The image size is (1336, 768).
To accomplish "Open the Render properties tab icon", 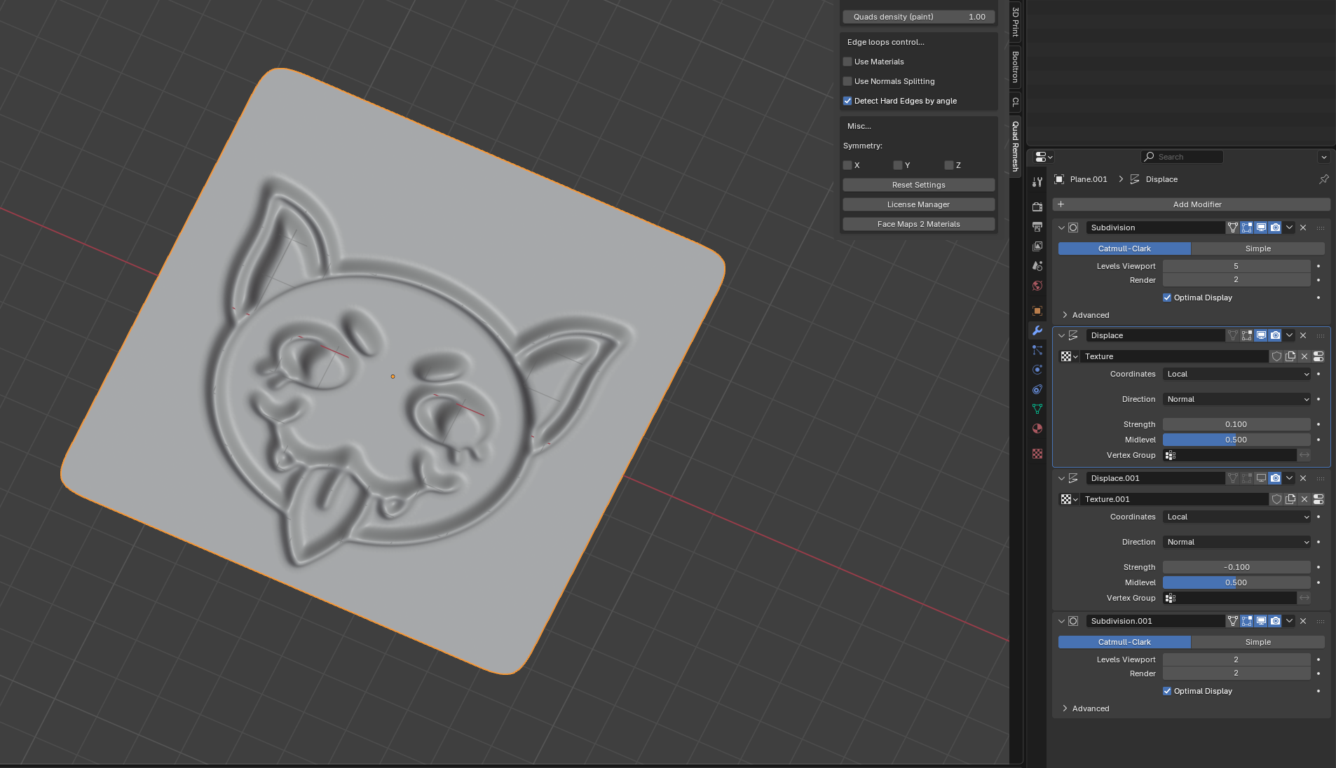I will pos(1037,207).
